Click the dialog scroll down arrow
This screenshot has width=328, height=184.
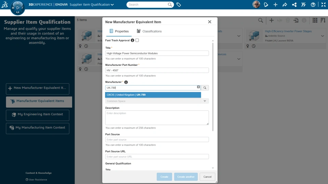tap(213, 168)
